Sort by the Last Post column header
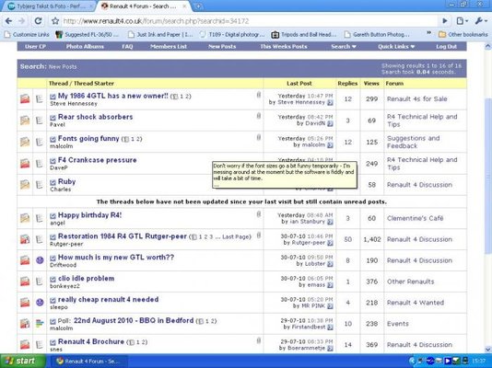492x368 pixels. point(299,84)
